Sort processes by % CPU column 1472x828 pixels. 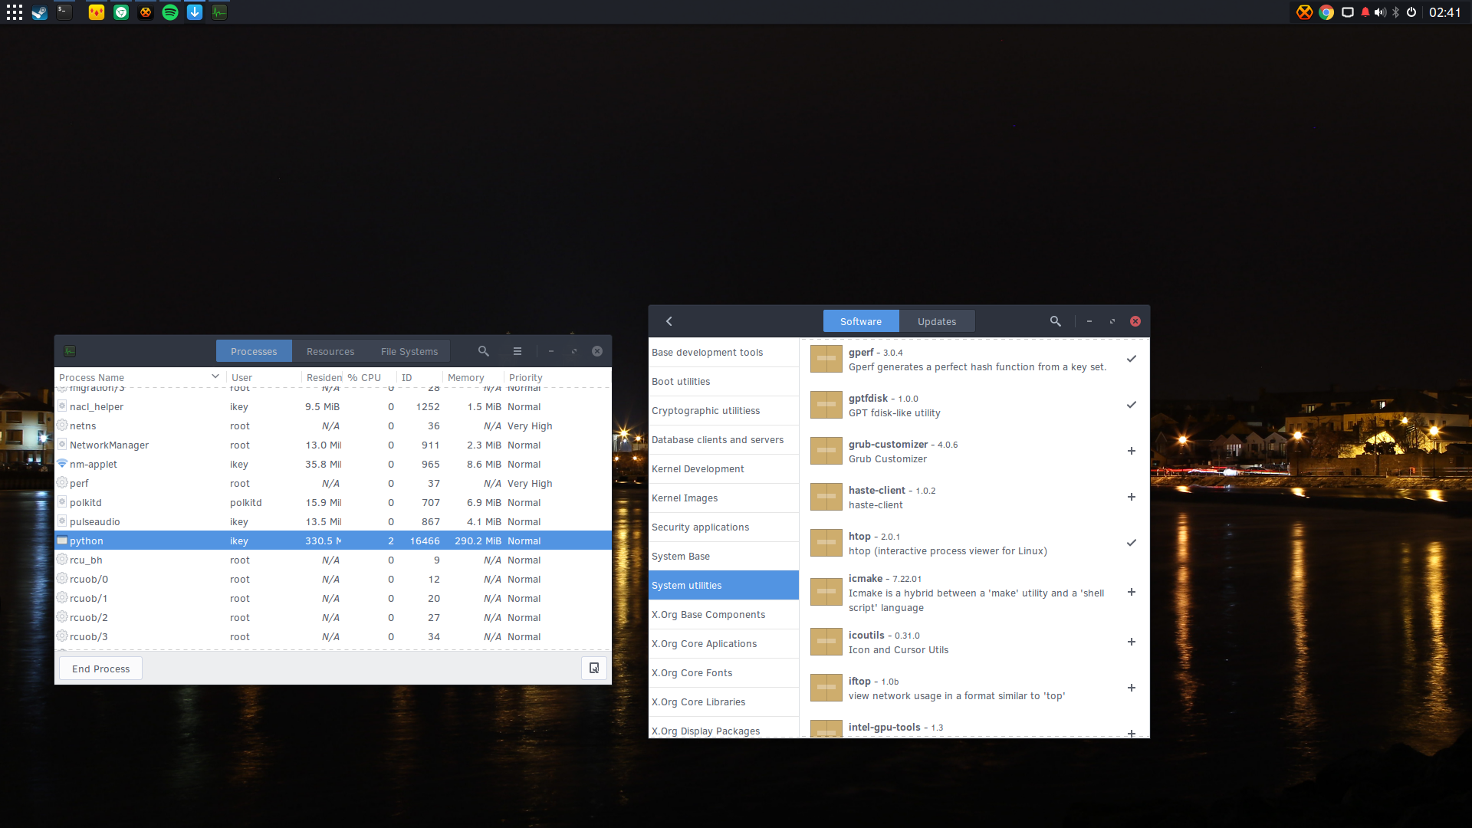[370, 377]
